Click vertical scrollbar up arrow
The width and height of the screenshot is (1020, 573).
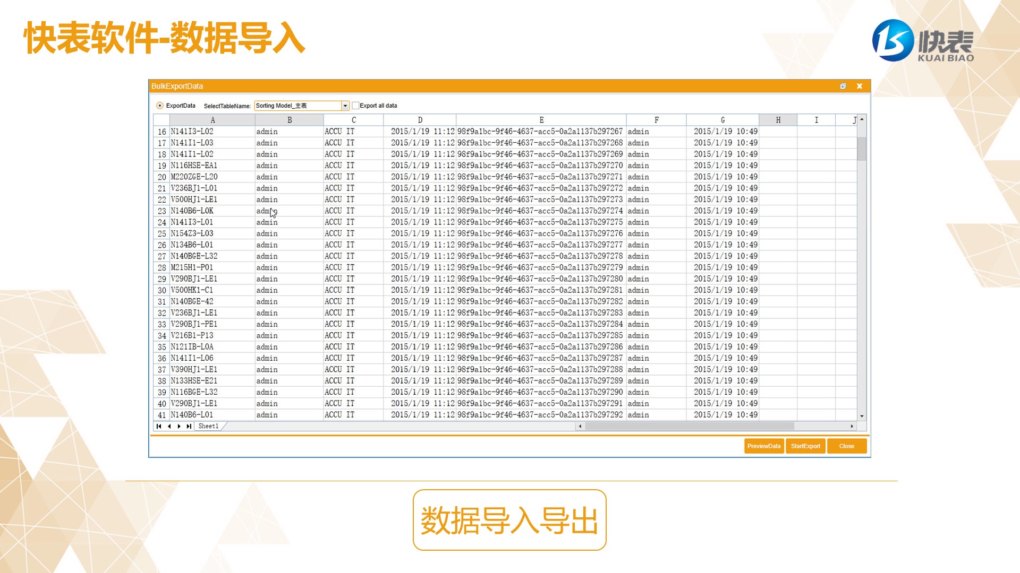click(x=862, y=119)
